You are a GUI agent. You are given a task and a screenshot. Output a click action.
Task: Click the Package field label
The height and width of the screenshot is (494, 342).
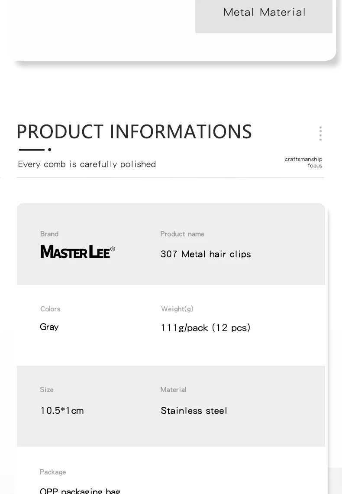click(53, 472)
